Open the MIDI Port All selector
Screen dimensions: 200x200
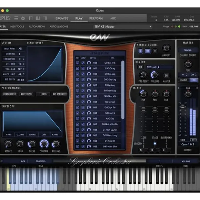(20, 49)
